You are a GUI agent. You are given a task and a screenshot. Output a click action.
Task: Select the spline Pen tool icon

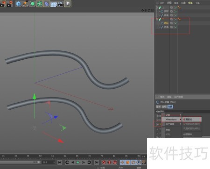click(26, 4)
